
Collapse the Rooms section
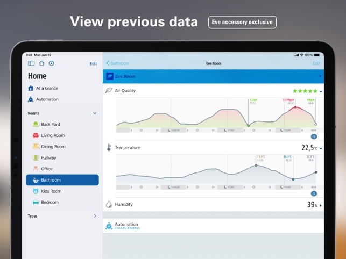[x=95, y=113]
